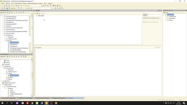The image size is (187, 105).
Task: Click green add icon in configuration panel toolbar
Action: [x=8, y=13]
